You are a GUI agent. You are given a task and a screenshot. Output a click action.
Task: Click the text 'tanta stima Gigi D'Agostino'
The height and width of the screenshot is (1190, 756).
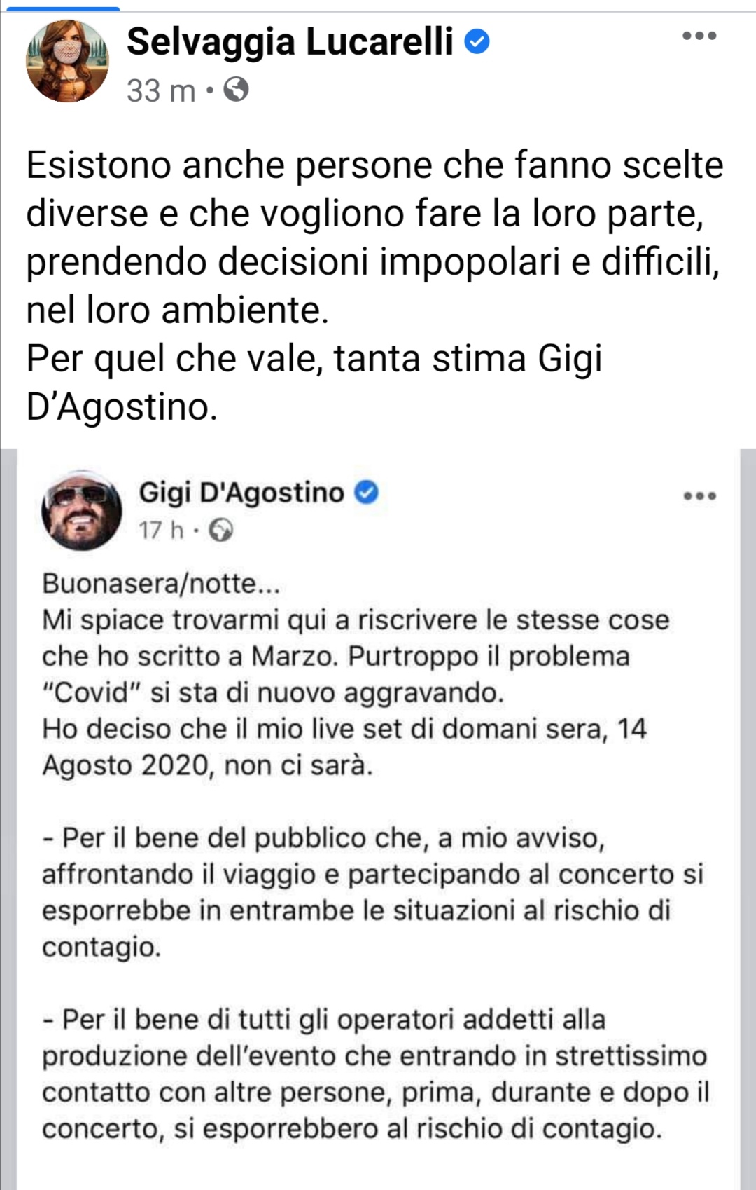click(314, 383)
